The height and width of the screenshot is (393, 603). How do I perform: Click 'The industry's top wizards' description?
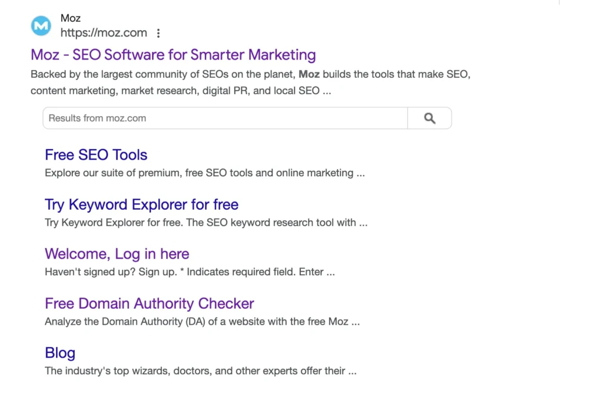(200, 371)
